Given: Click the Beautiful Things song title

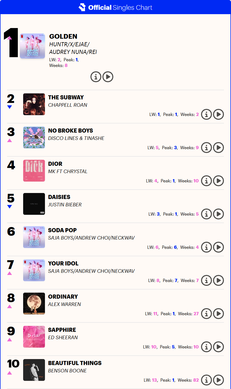Looking at the screenshot, I should (x=75, y=363).
